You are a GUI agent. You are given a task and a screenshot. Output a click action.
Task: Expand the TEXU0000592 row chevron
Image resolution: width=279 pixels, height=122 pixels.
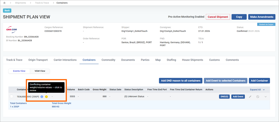[266, 97]
